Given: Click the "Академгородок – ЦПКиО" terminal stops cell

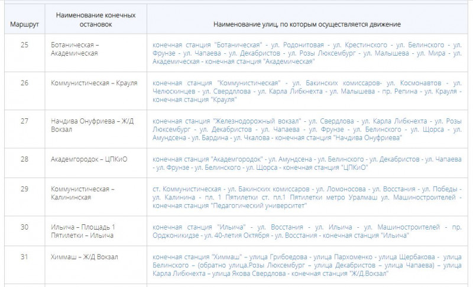Looking at the screenshot, I should pos(85,159).
